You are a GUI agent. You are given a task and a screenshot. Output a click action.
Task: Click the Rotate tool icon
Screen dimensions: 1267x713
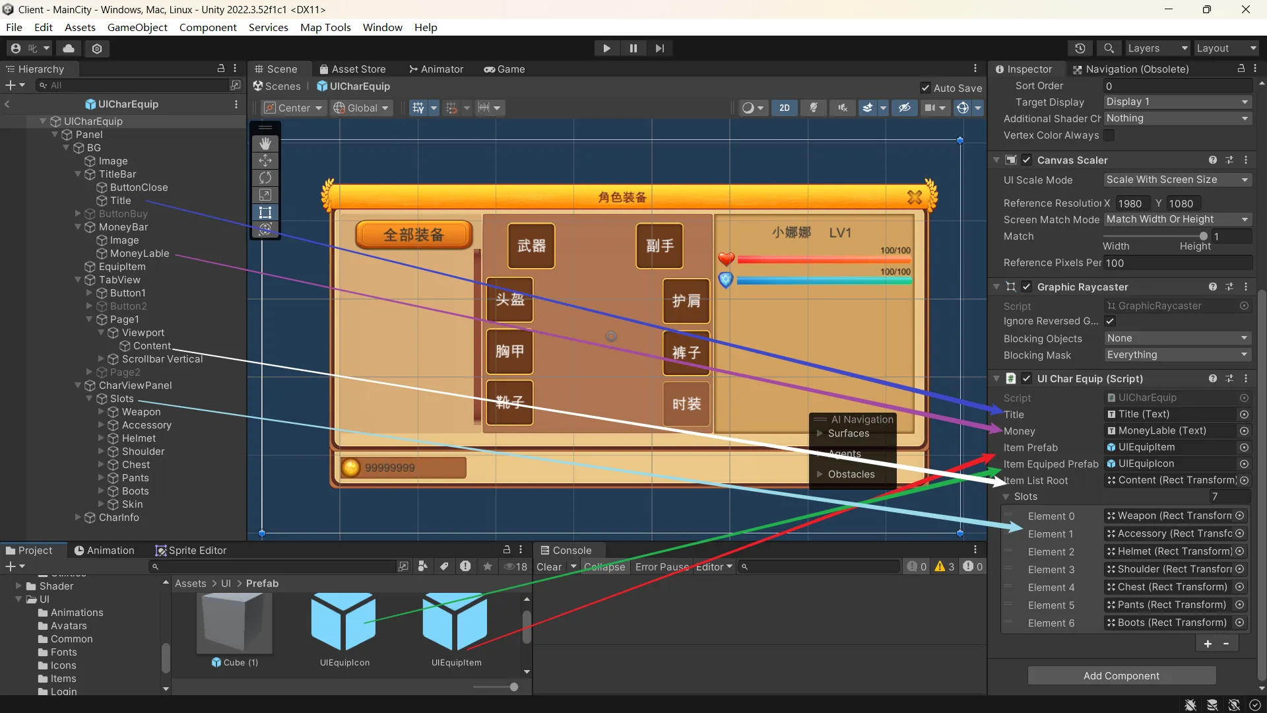[x=265, y=178]
